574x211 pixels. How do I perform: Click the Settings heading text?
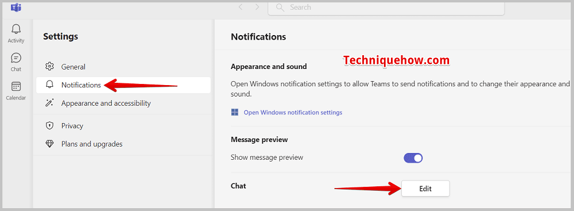(60, 36)
